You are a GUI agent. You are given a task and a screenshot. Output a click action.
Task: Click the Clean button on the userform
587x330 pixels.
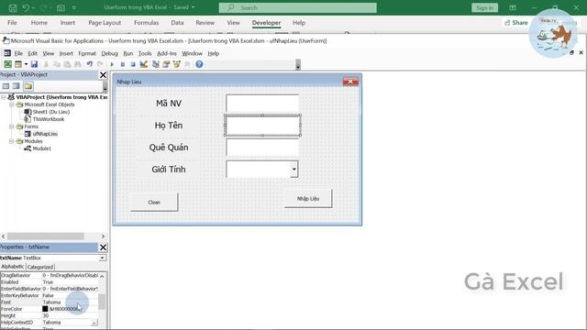[154, 202]
